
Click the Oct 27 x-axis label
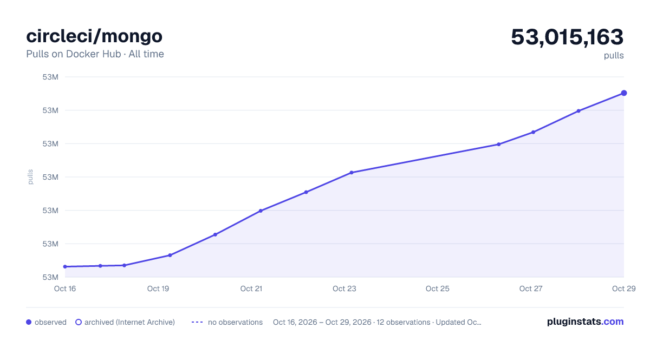[531, 288]
